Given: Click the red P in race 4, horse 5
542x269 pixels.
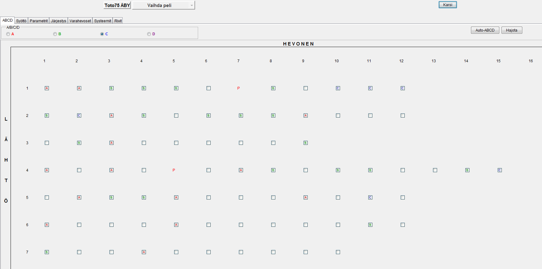Looking at the screenshot, I should 174,170.
